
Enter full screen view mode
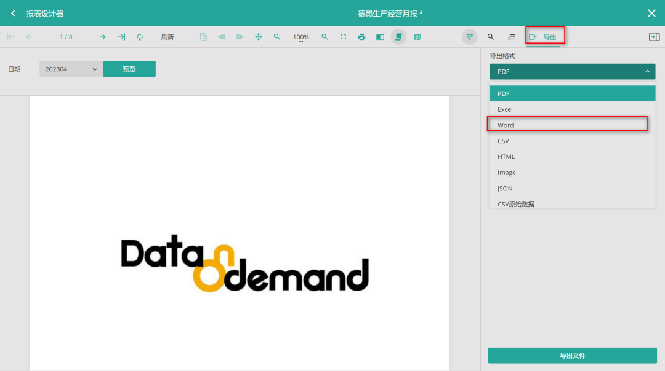point(343,37)
